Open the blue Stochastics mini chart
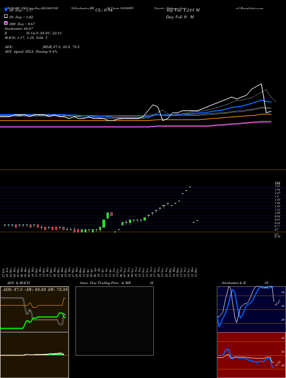Viewport: 286px width, 378px height. pos(251,309)
